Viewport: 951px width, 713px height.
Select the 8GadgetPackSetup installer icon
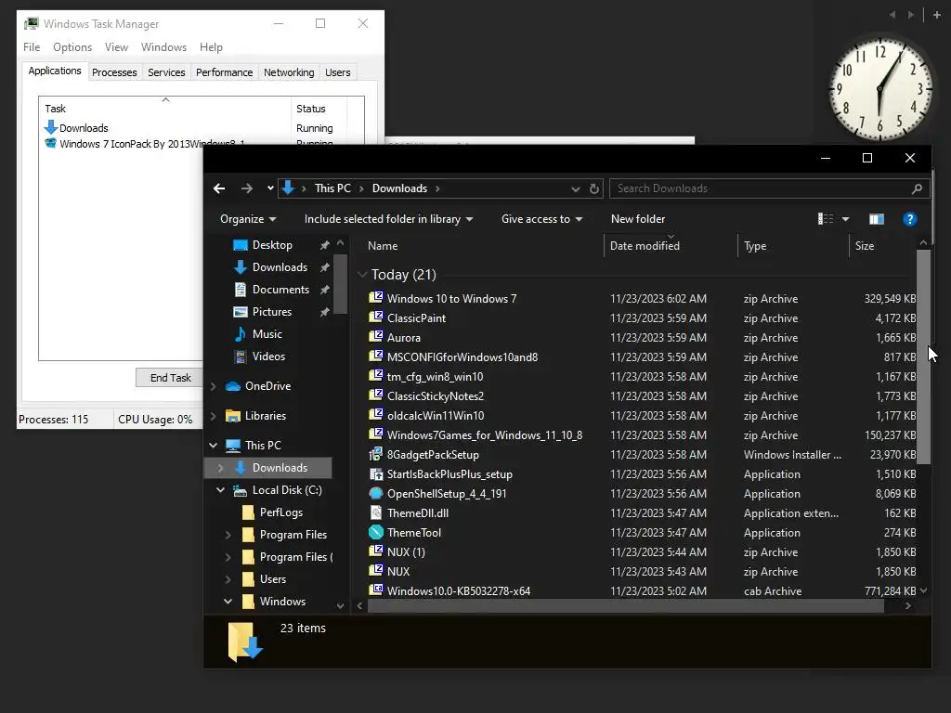(376, 454)
